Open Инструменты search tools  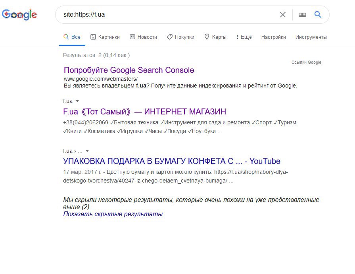point(311,37)
